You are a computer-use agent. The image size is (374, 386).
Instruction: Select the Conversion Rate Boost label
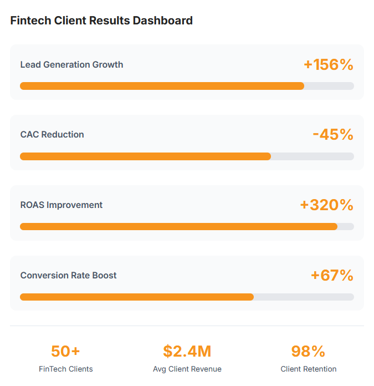[x=68, y=275]
